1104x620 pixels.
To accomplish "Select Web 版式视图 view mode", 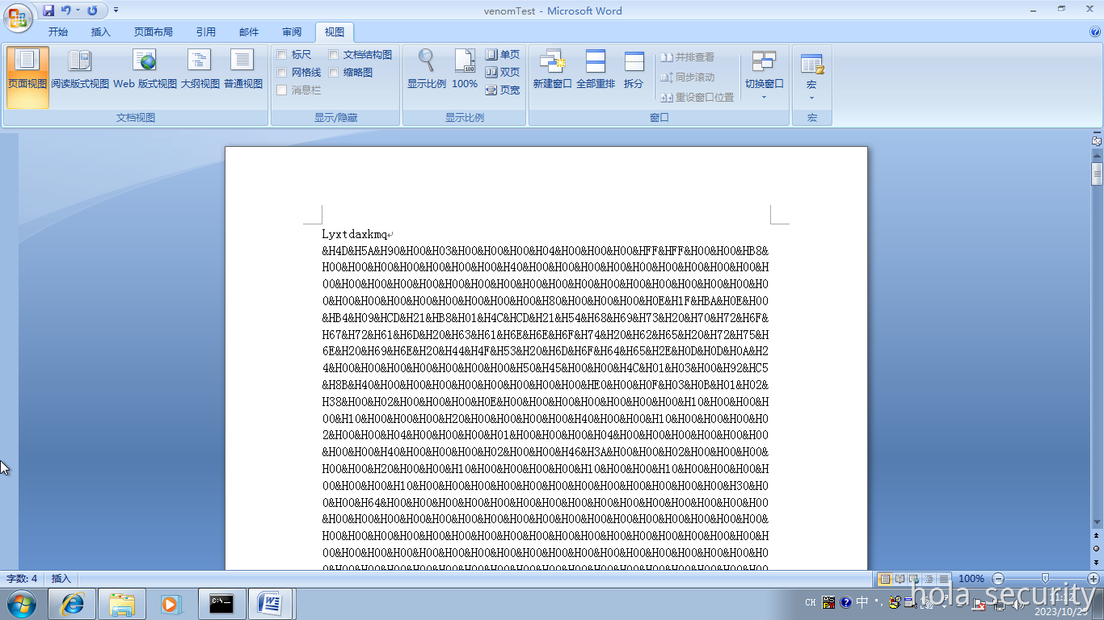I will 145,69.
